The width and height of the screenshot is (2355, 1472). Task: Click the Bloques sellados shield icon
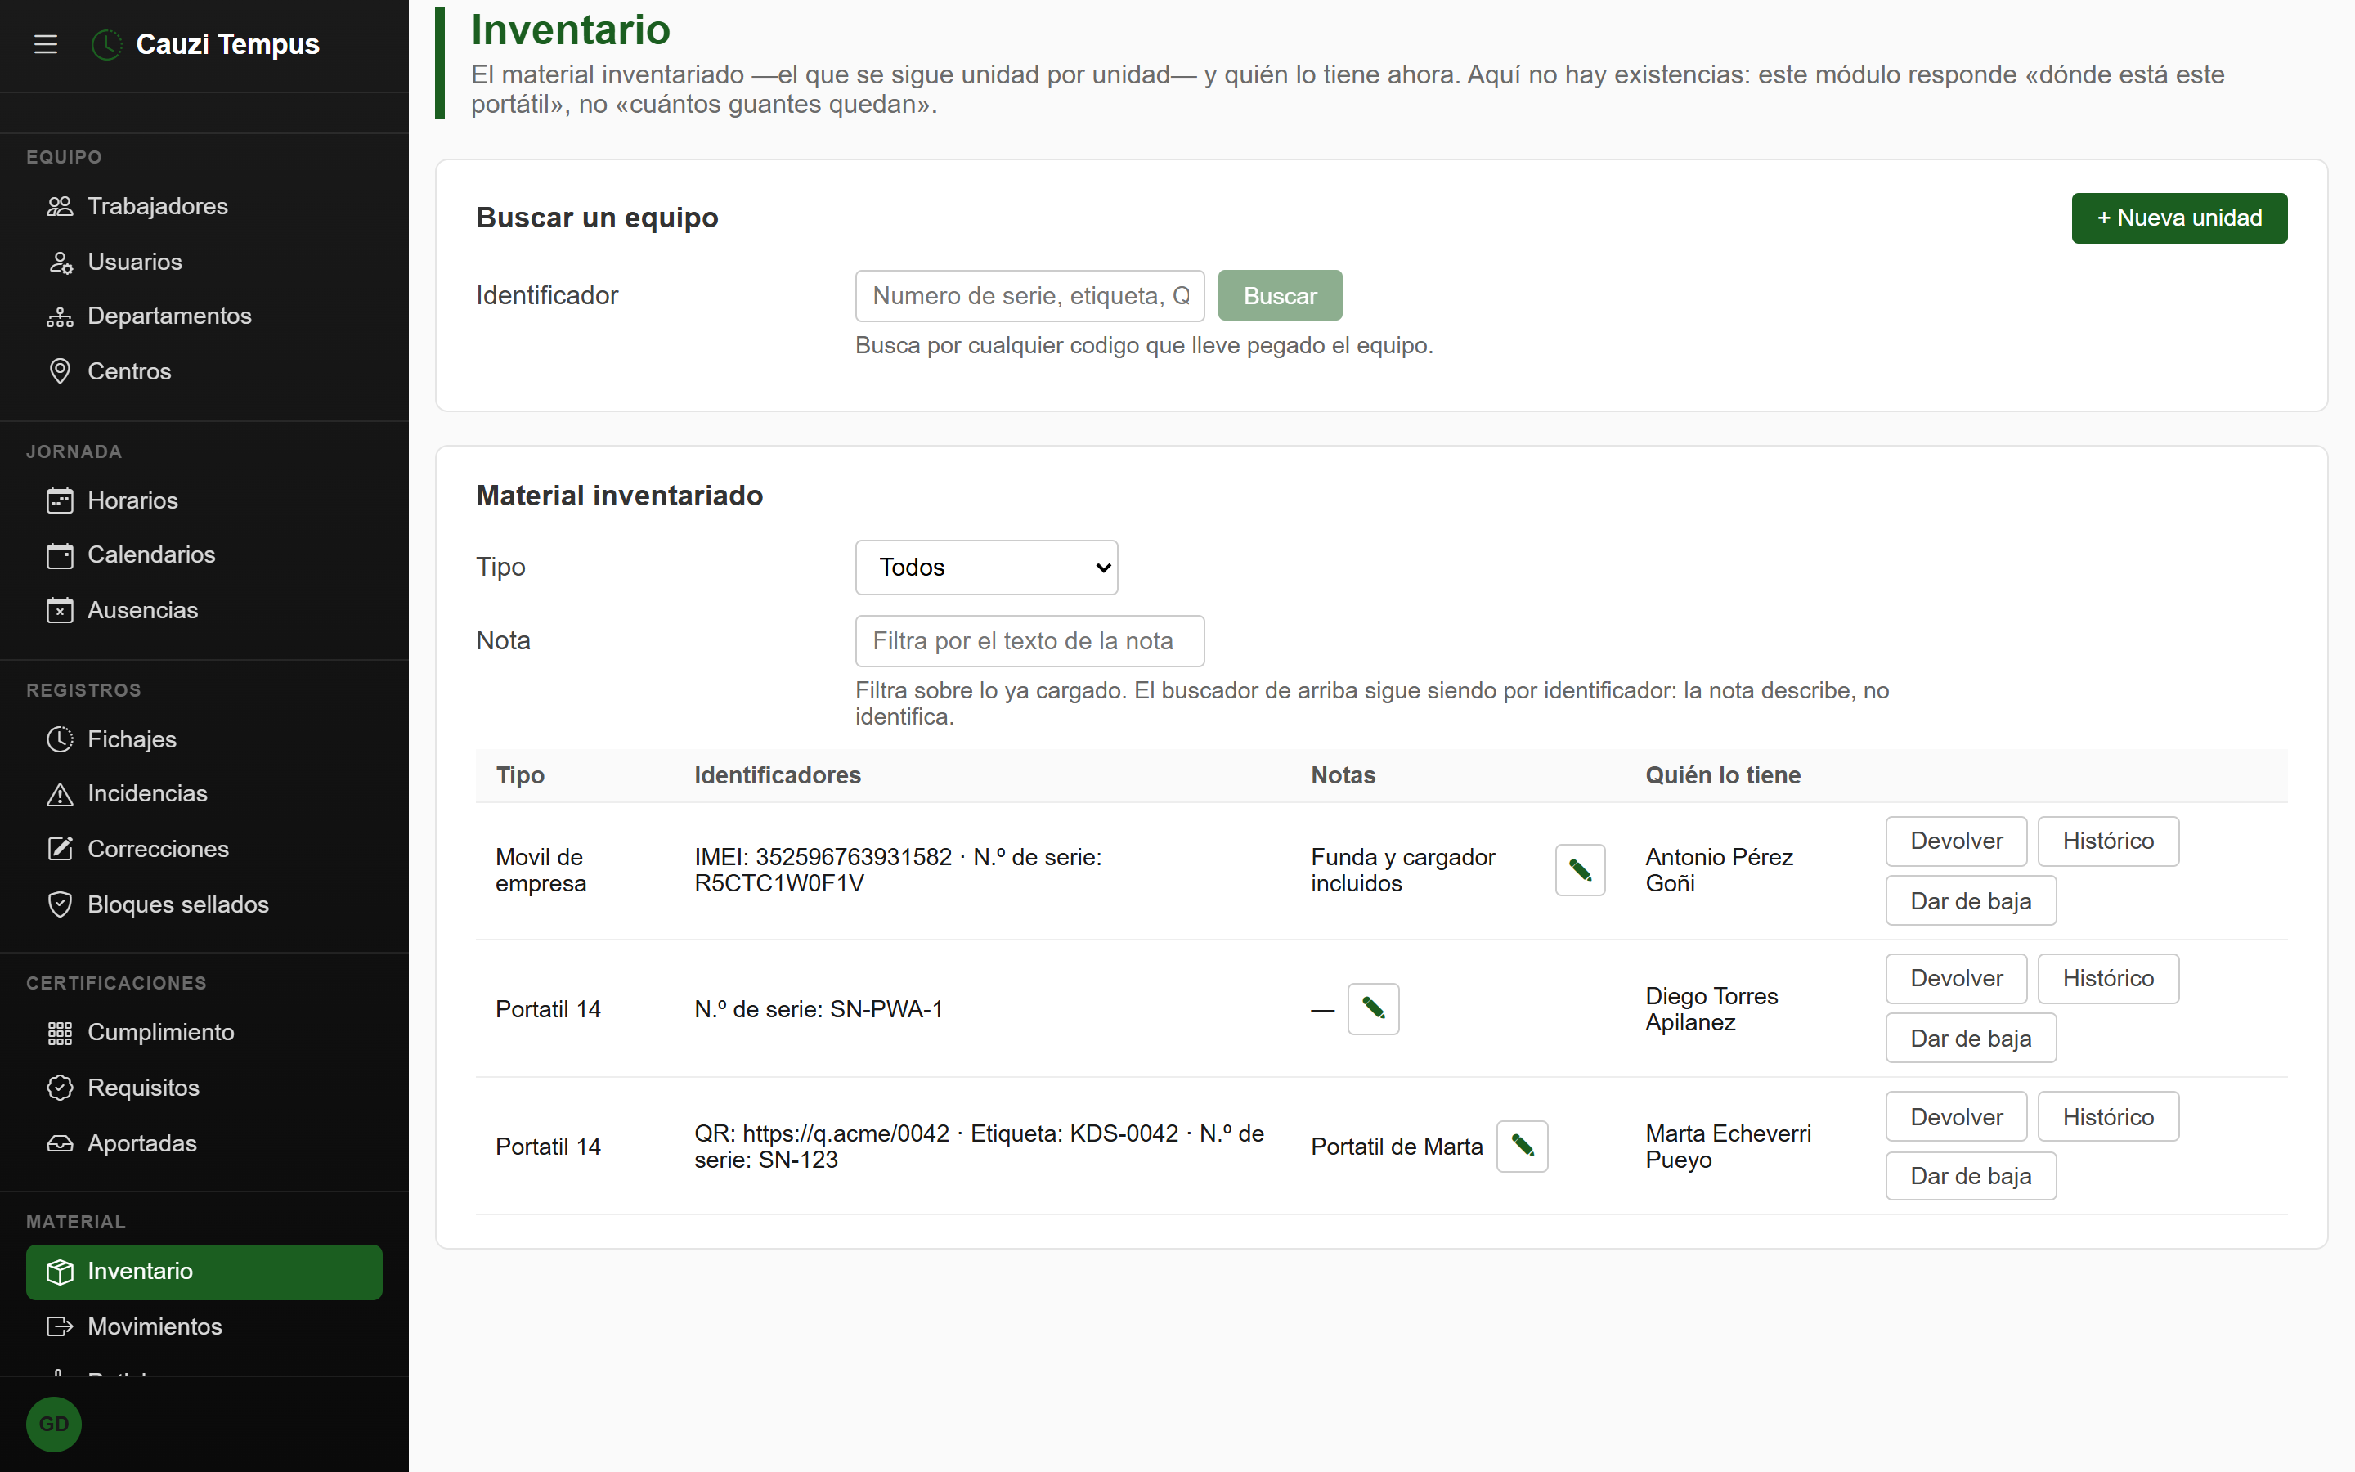point(61,904)
